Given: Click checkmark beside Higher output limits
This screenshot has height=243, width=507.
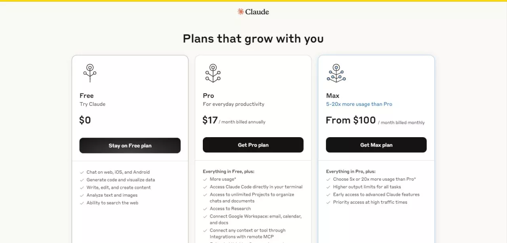Looking at the screenshot, I should click(328, 187).
